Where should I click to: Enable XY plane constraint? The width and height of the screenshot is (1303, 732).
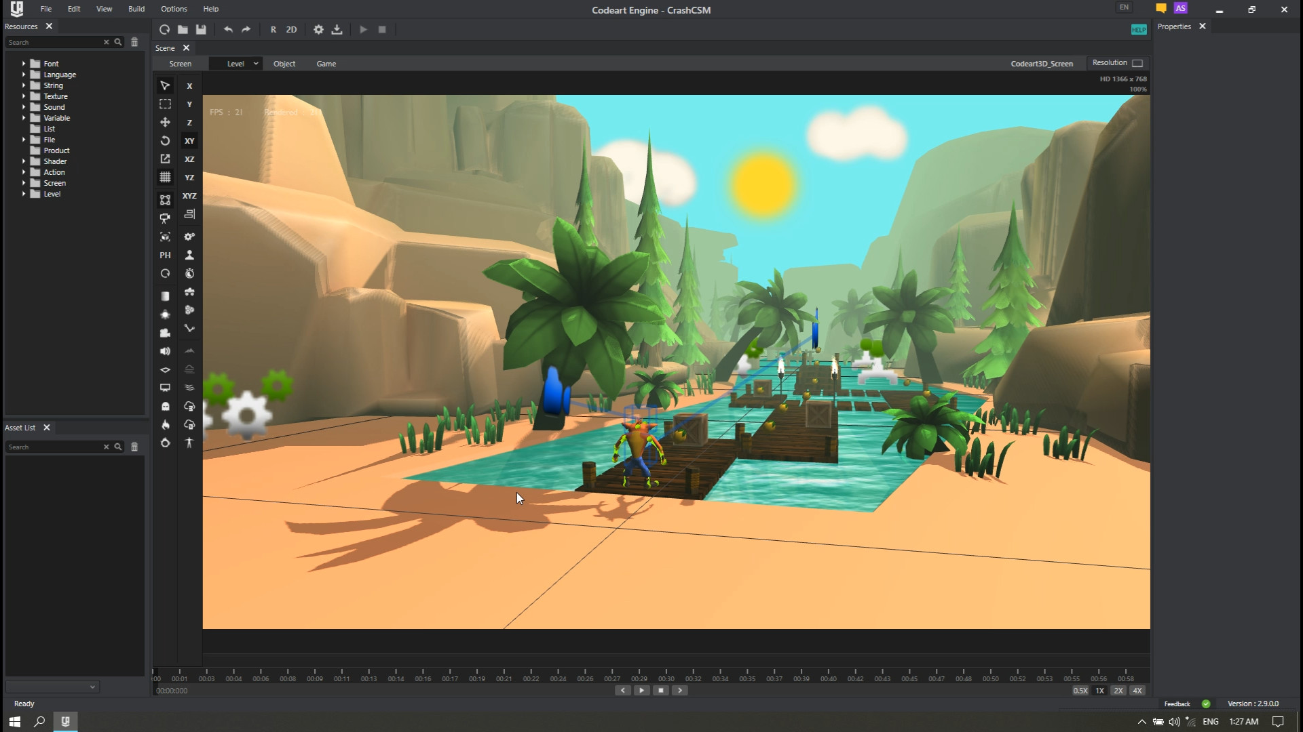[x=189, y=141]
